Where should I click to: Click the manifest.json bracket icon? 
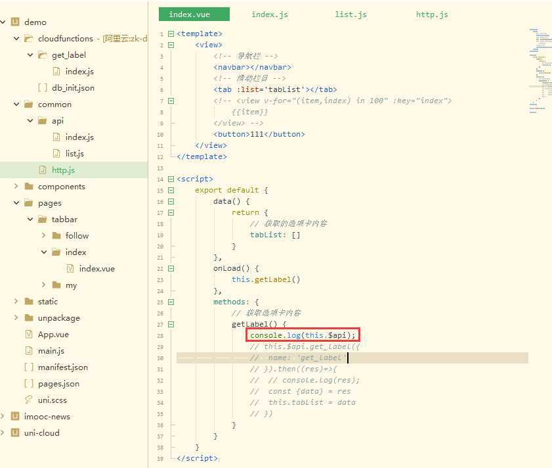click(29, 367)
